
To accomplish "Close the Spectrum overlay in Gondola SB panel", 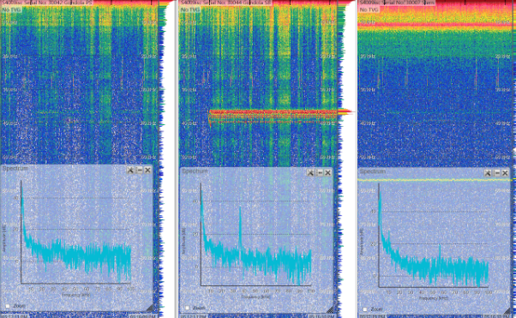I will 327,172.
